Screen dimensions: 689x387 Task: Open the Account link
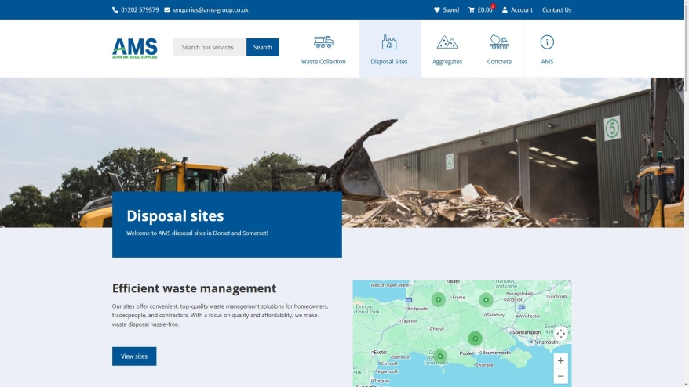[522, 9]
